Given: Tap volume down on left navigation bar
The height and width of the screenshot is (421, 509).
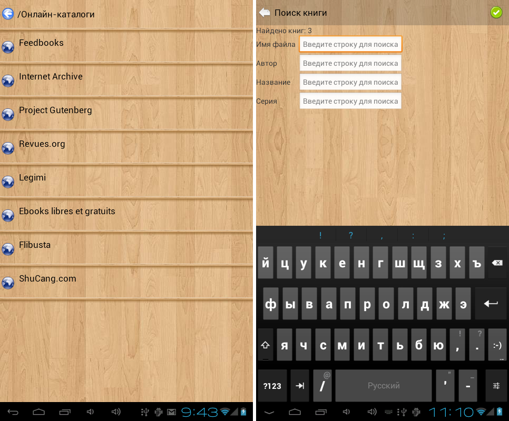Looking at the screenshot, I should click(x=90, y=412).
